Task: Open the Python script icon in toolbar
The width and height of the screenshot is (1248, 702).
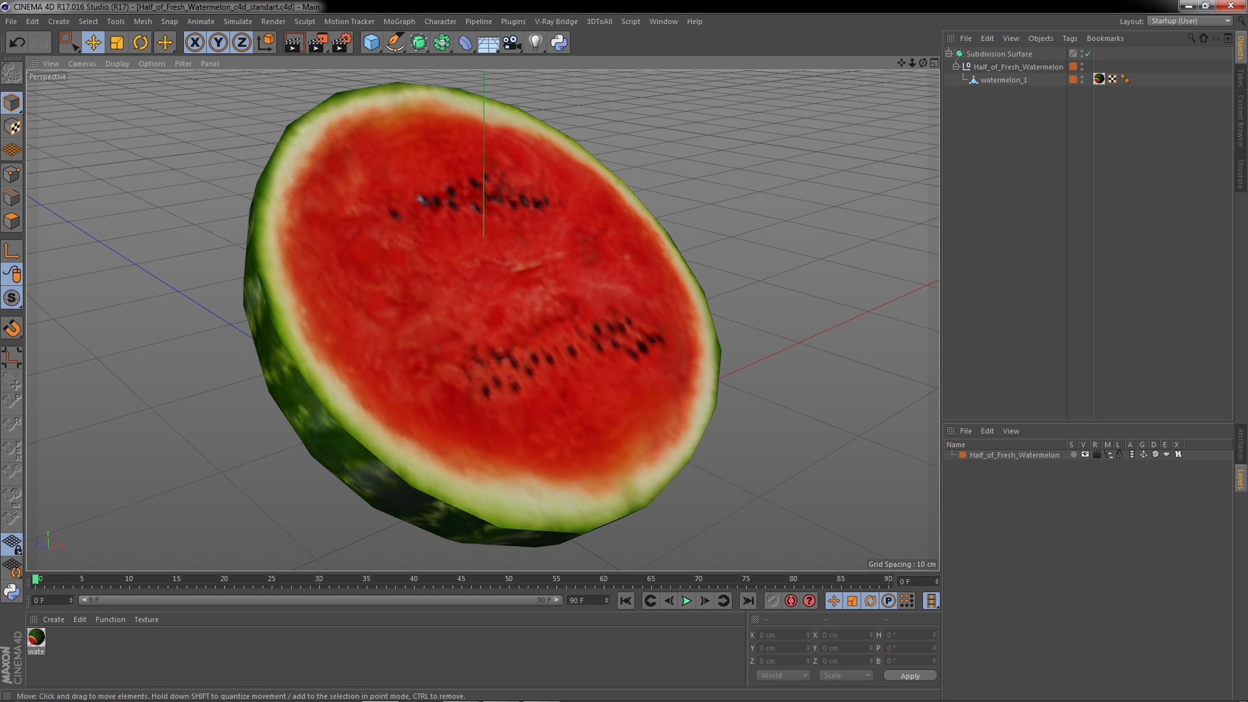Action: (559, 43)
